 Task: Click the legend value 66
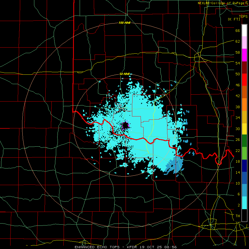(238, 30)
